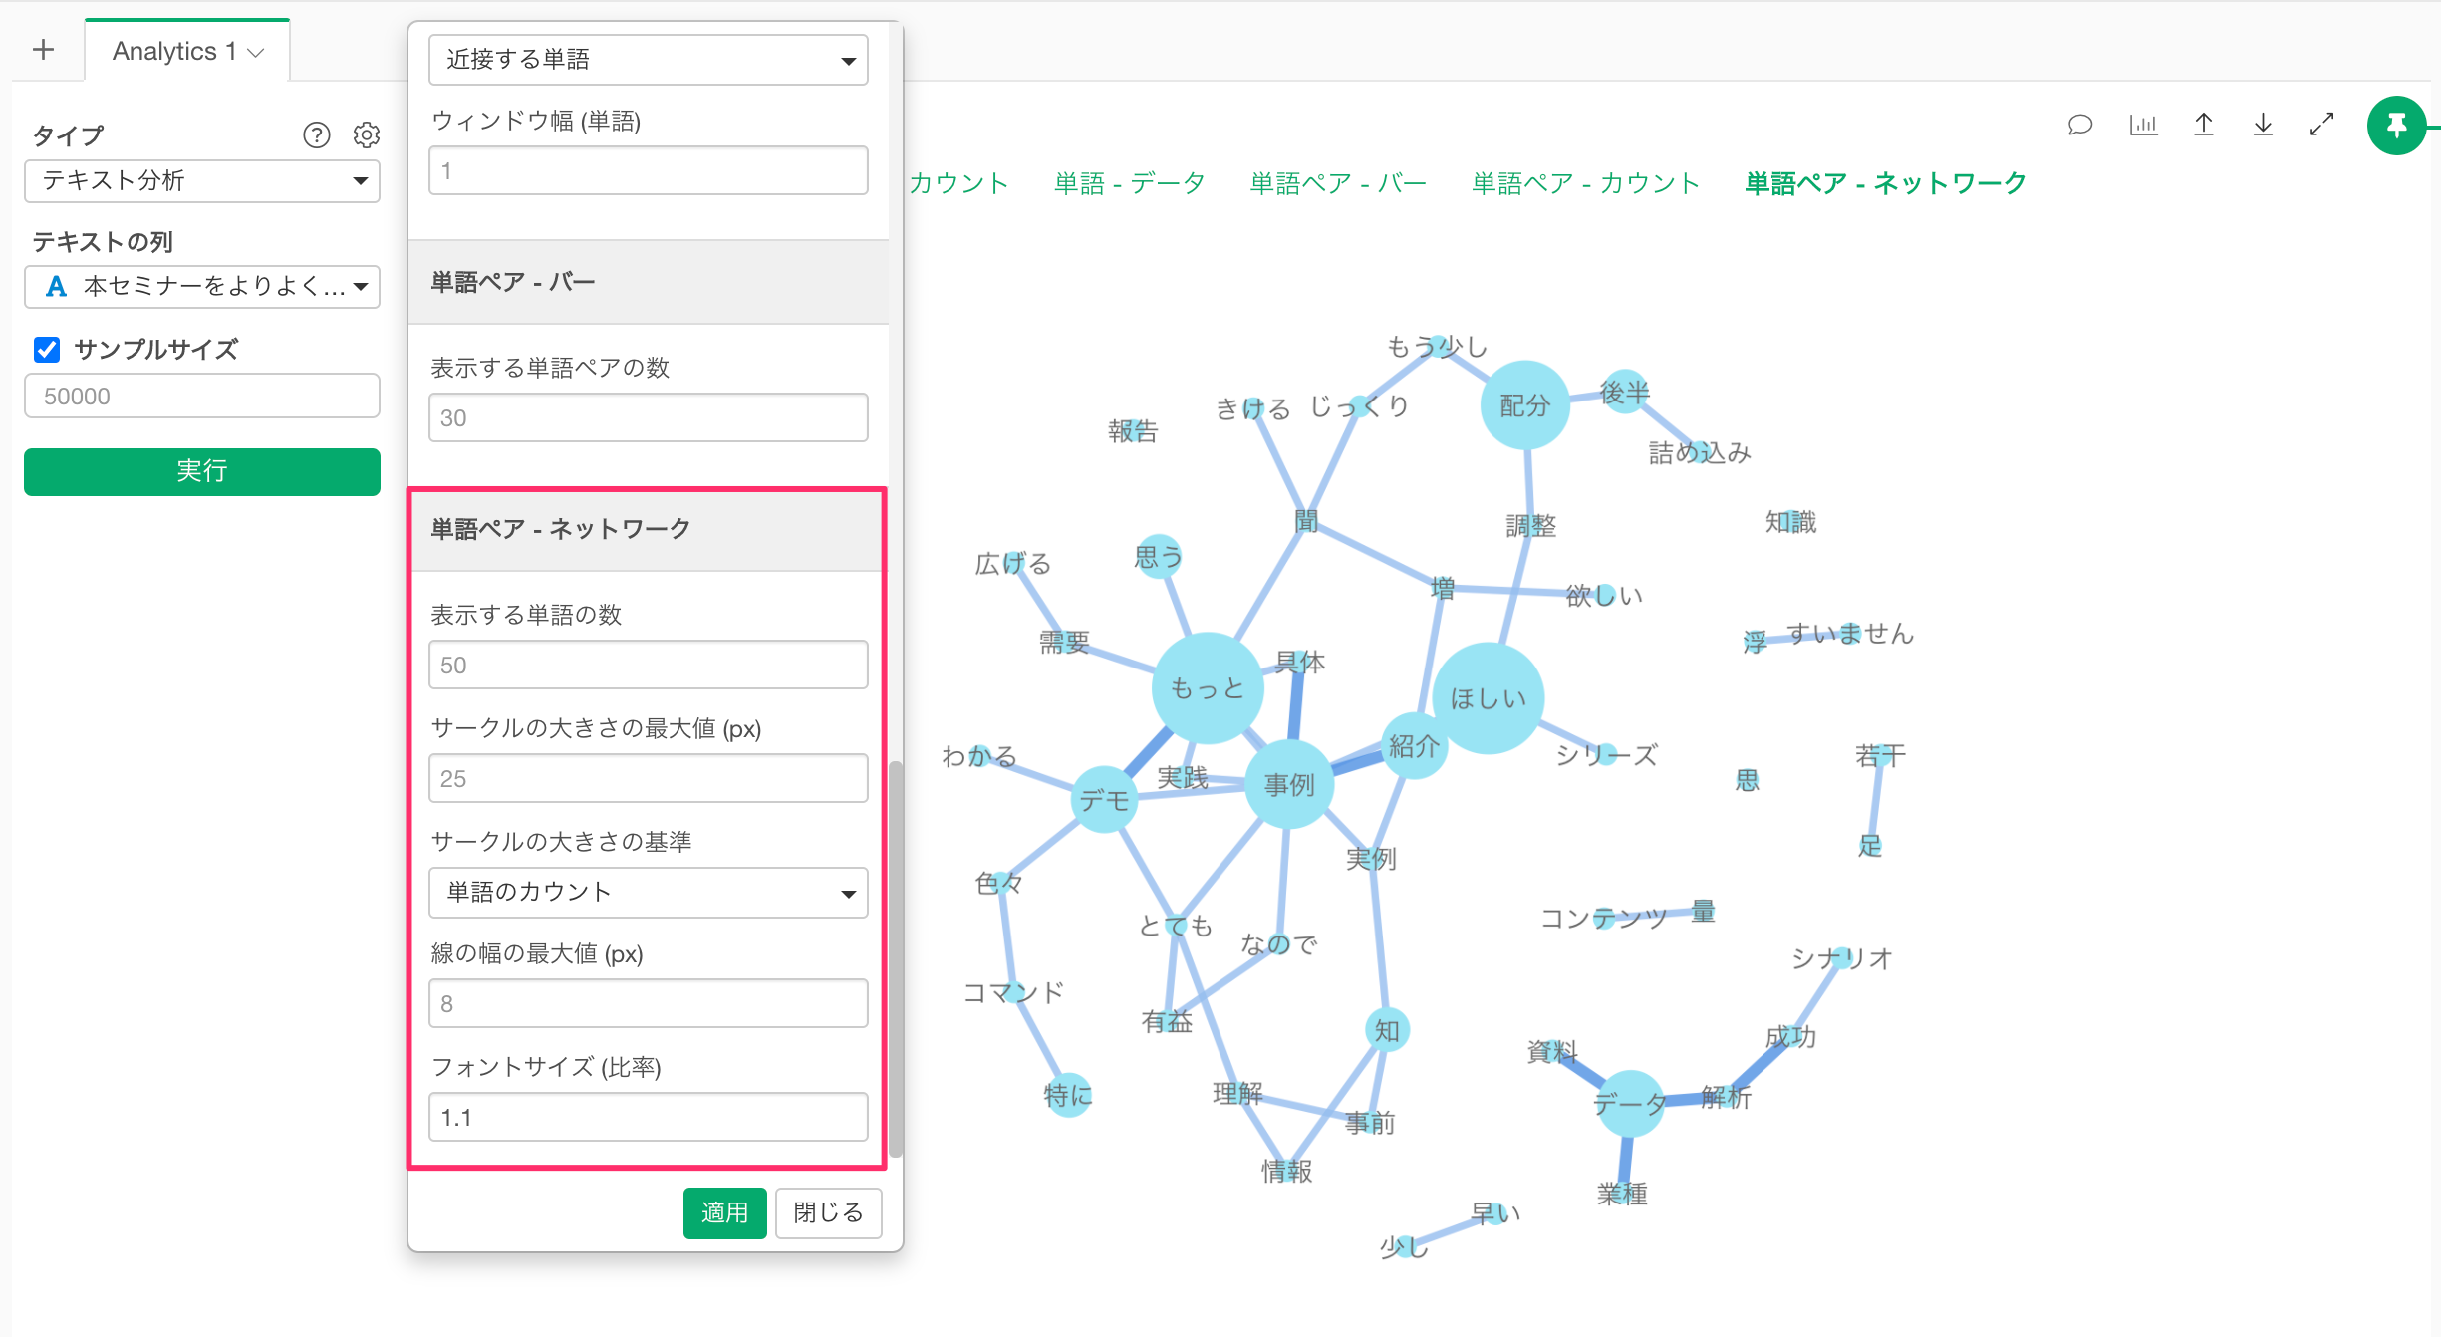
Task: Click the upload arrow icon
Action: [x=2203, y=125]
